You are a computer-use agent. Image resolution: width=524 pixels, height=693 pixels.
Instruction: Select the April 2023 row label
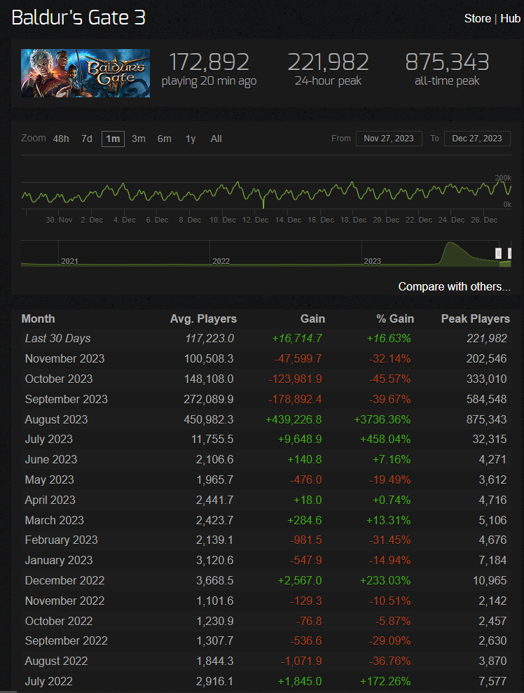point(50,500)
